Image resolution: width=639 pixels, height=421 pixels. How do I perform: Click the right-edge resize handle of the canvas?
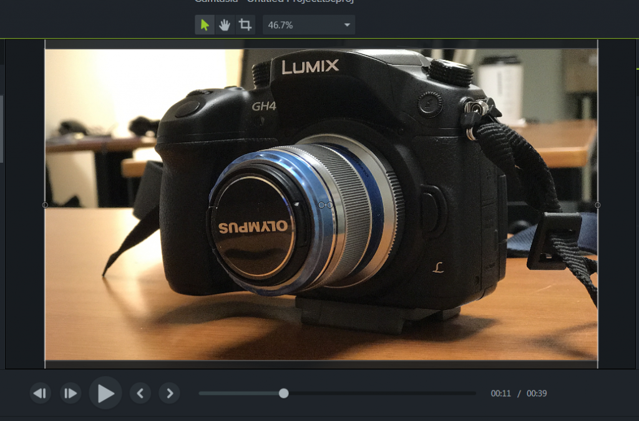tap(597, 205)
